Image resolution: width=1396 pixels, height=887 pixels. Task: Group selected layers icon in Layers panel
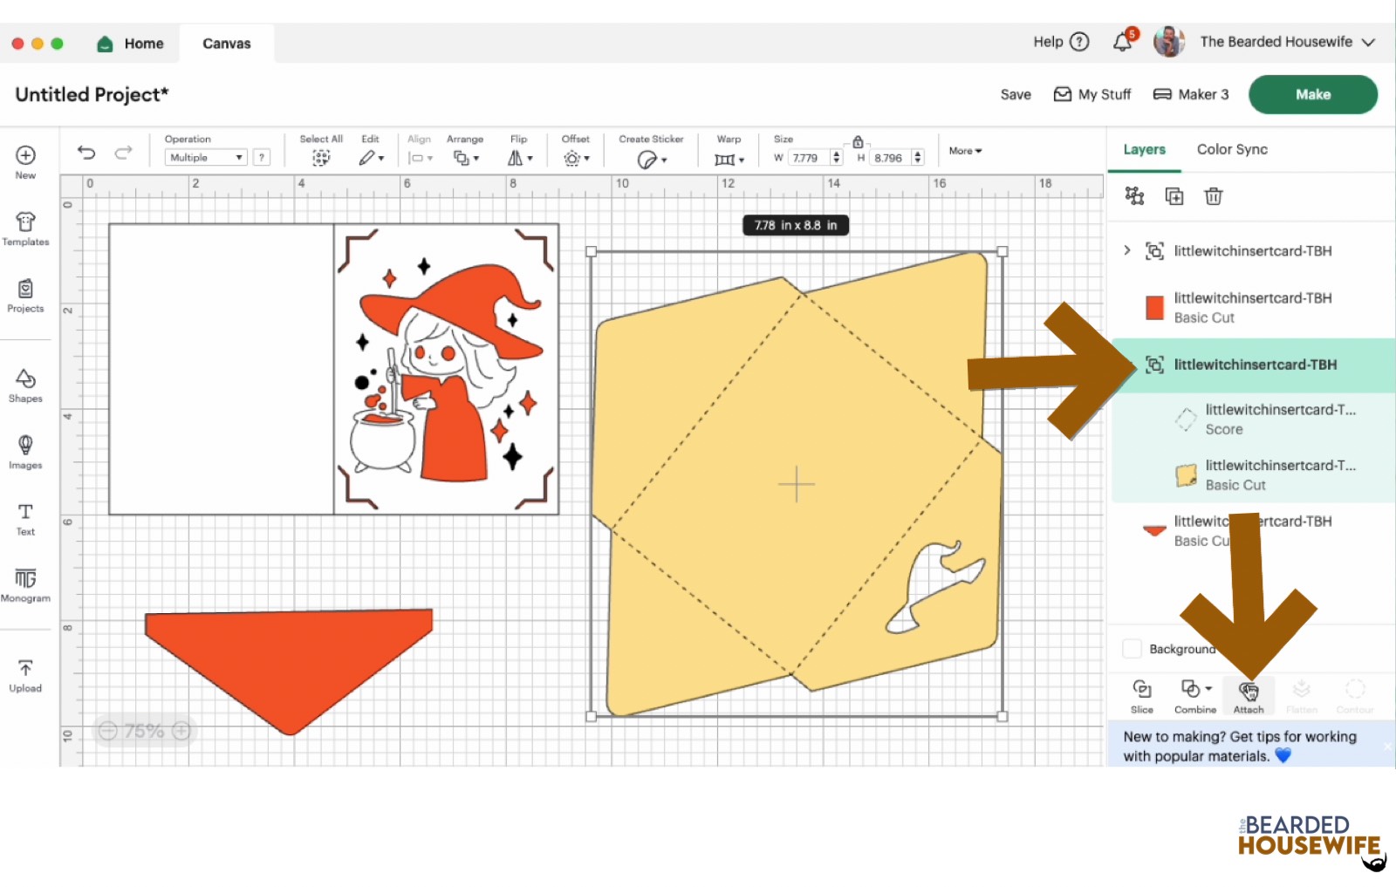click(1134, 196)
